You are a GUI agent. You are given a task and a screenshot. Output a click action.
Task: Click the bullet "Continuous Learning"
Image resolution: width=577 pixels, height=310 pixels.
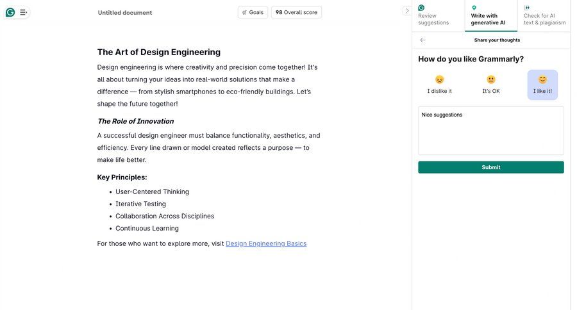click(147, 228)
